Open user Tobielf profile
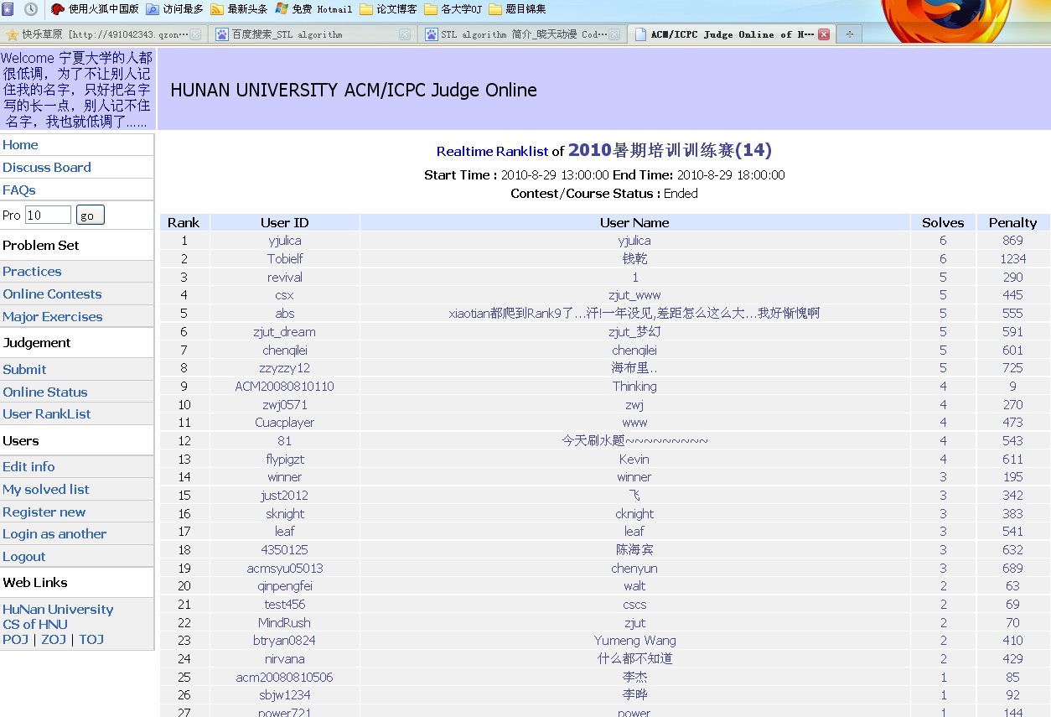 (285, 259)
